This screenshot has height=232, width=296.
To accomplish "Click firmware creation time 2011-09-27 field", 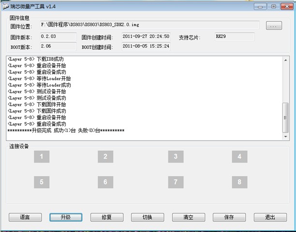I will 146,36.
